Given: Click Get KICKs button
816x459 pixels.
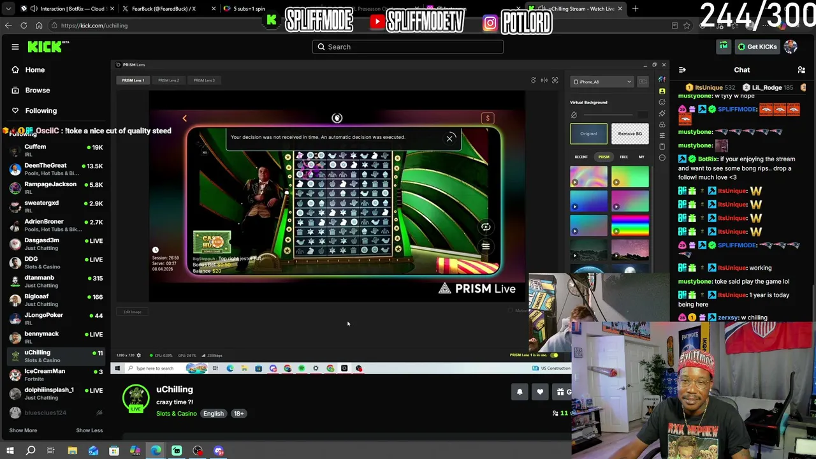Looking at the screenshot, I should tap(757, 47).
